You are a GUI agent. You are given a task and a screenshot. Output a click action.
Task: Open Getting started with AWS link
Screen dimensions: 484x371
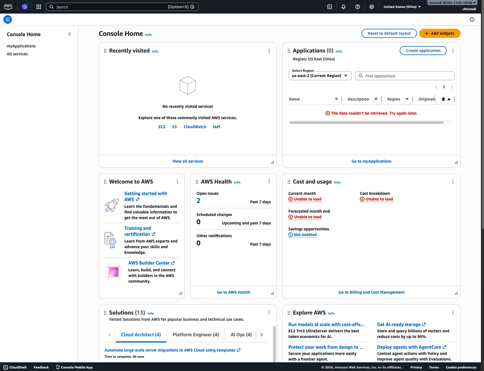146,196
